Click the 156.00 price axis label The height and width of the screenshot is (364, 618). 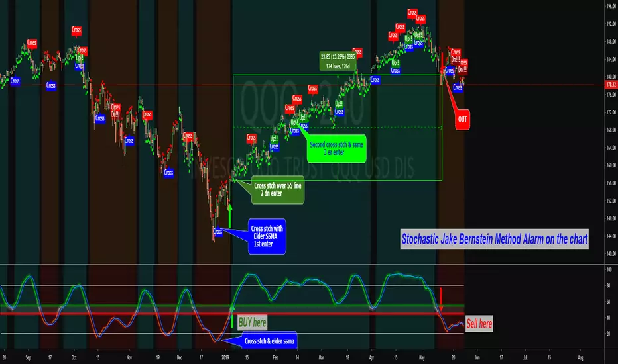tap(611, 183)
